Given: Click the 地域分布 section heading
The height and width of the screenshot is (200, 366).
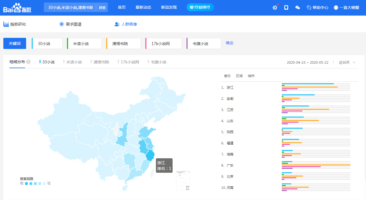Looking at the screenshot, I should [17, 62].
